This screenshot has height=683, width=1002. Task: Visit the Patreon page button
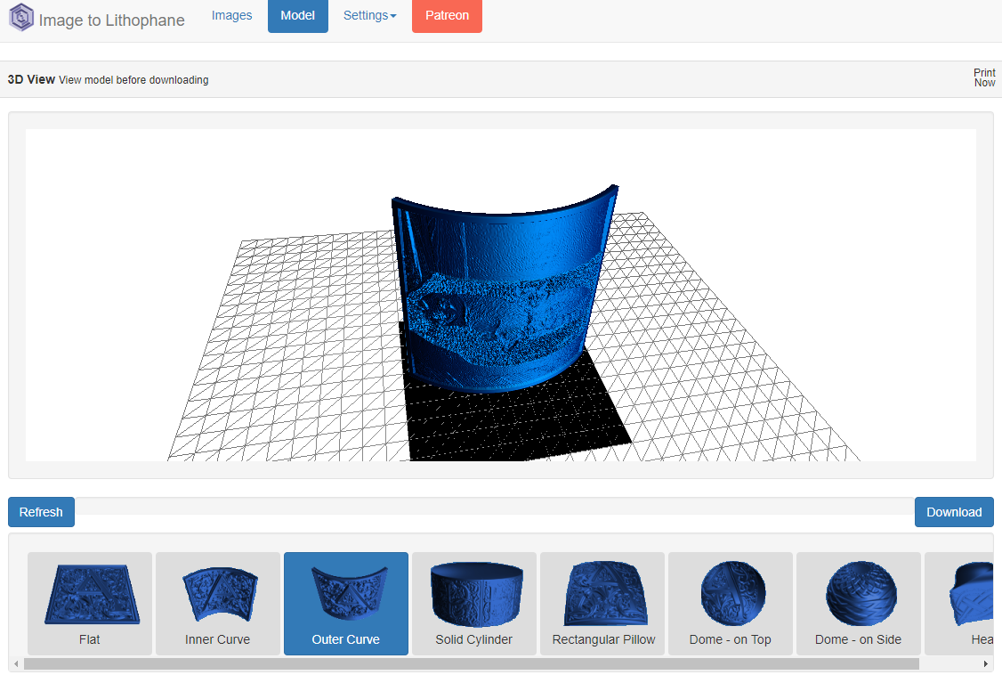pyautogui.click(x=447, y=15)
